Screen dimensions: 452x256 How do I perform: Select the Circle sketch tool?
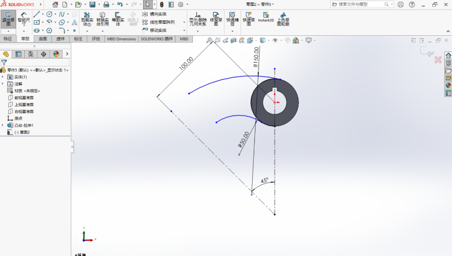point(49,14)
